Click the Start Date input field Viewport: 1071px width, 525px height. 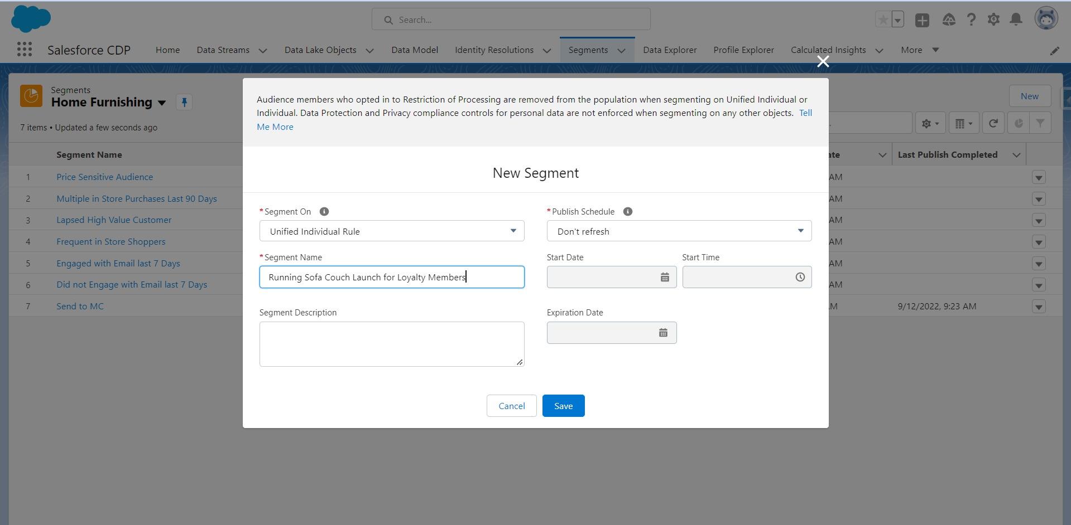(x=612, y=277)
